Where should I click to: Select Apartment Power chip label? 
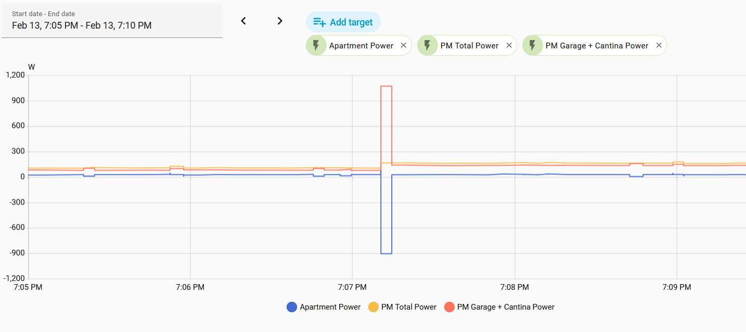[361, 46]
